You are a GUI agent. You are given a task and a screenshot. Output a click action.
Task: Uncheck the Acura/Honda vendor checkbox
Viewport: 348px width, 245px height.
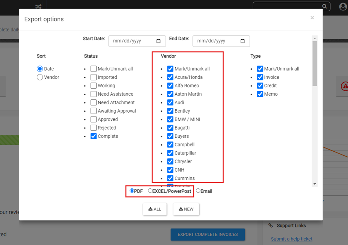click(x=170, y=77)
